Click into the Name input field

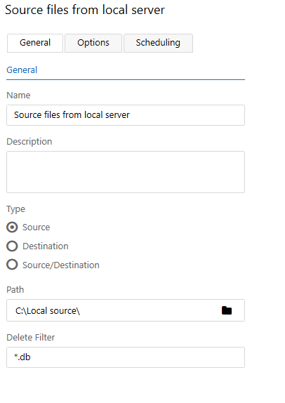(x=126, y=115)
